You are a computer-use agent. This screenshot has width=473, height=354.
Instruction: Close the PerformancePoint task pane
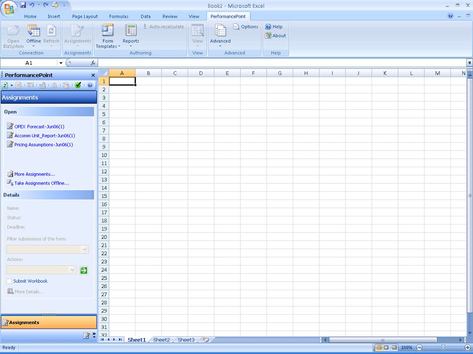[x=93, y=75]
